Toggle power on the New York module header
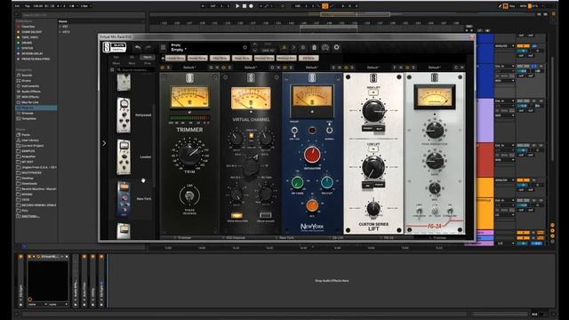 point(284,68)
